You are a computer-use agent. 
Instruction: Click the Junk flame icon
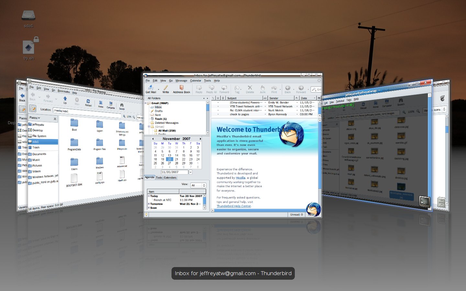pos(262,88)
